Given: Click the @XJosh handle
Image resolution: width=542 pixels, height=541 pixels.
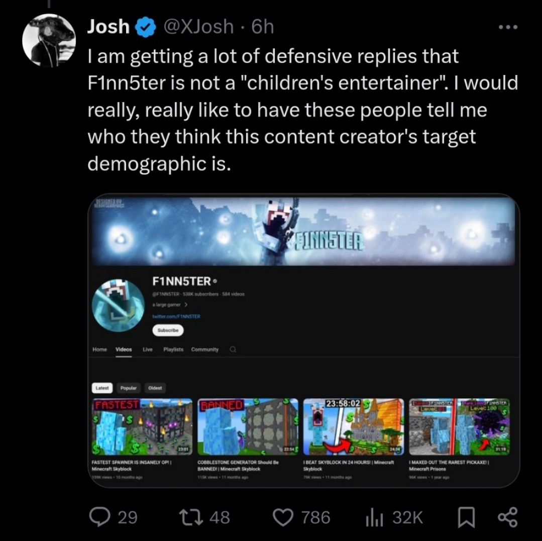Looking at the screenshot, I should coord(198,27).
